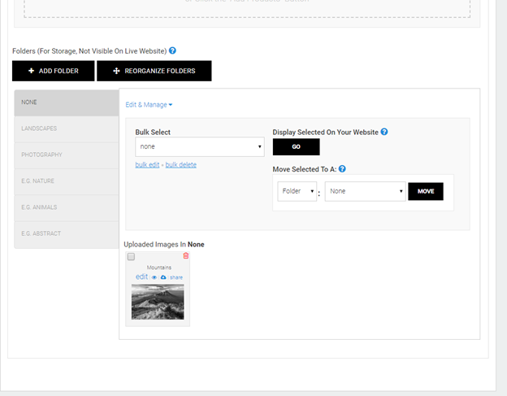Open the PHOTOGRAPHY folder
The height and width of the screenshot is (396, 507).
[x=66, y=154]
